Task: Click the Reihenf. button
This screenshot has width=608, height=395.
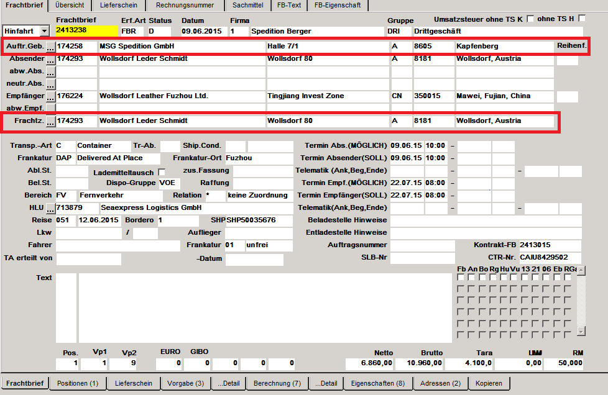Action: 571,46
